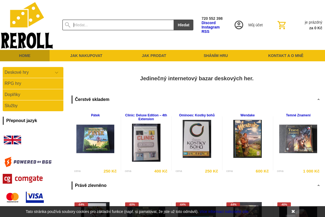Click the 400 Kč price of Clinic

pyautogui.click(x=161, y=171)
